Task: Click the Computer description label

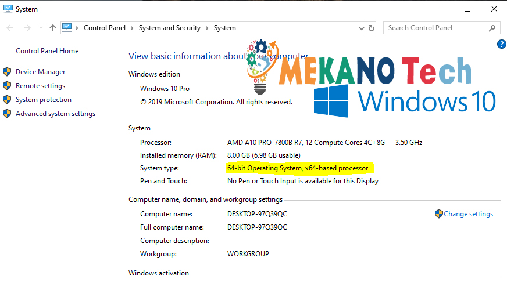Action: [x=174, y=241]
